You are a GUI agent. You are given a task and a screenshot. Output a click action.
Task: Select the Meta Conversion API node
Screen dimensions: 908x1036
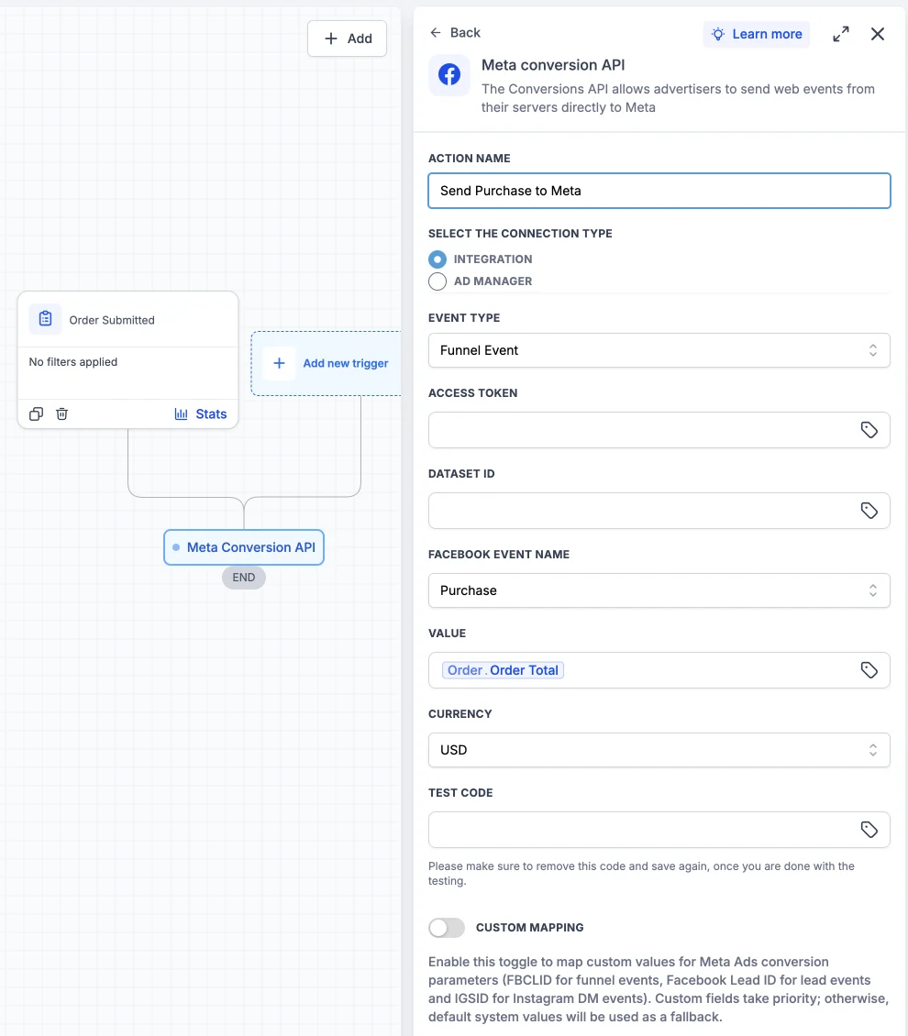[x=244, y=547]
